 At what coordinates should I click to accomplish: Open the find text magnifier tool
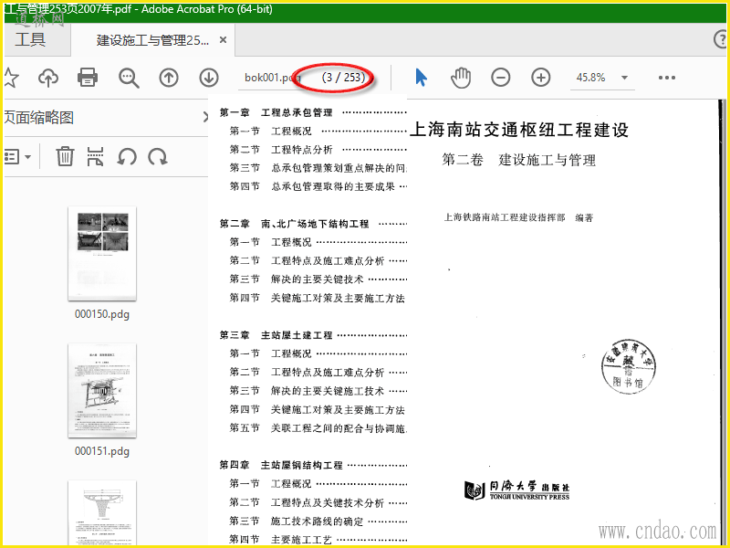click(x=129, y=78)
